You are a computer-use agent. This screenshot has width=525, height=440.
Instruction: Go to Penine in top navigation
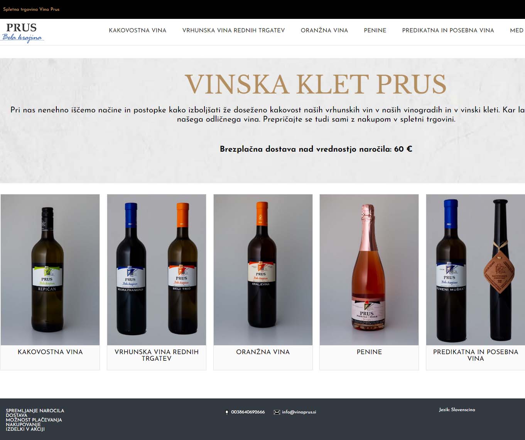tap(375, 30)
